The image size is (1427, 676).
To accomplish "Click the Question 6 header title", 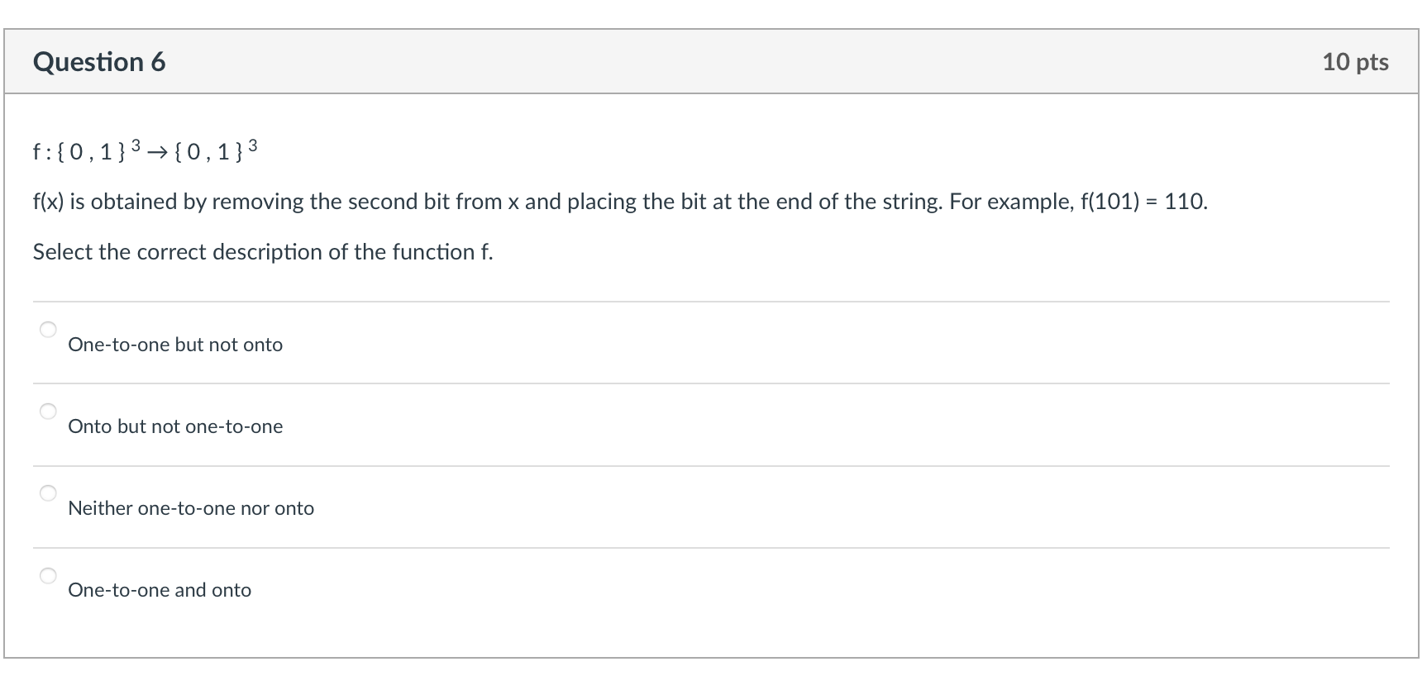I will pos(99,61).
